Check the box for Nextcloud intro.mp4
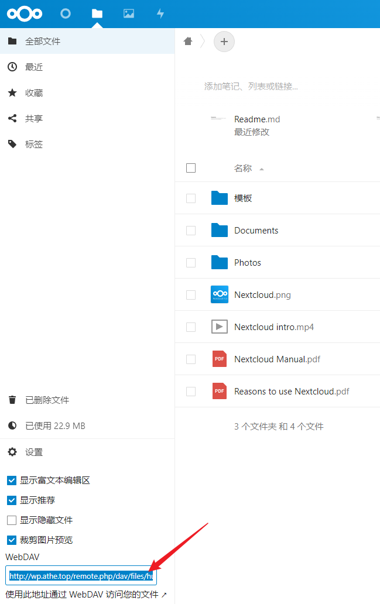The height and width of the screenshot is (604, 380). [x=191, y=327]
